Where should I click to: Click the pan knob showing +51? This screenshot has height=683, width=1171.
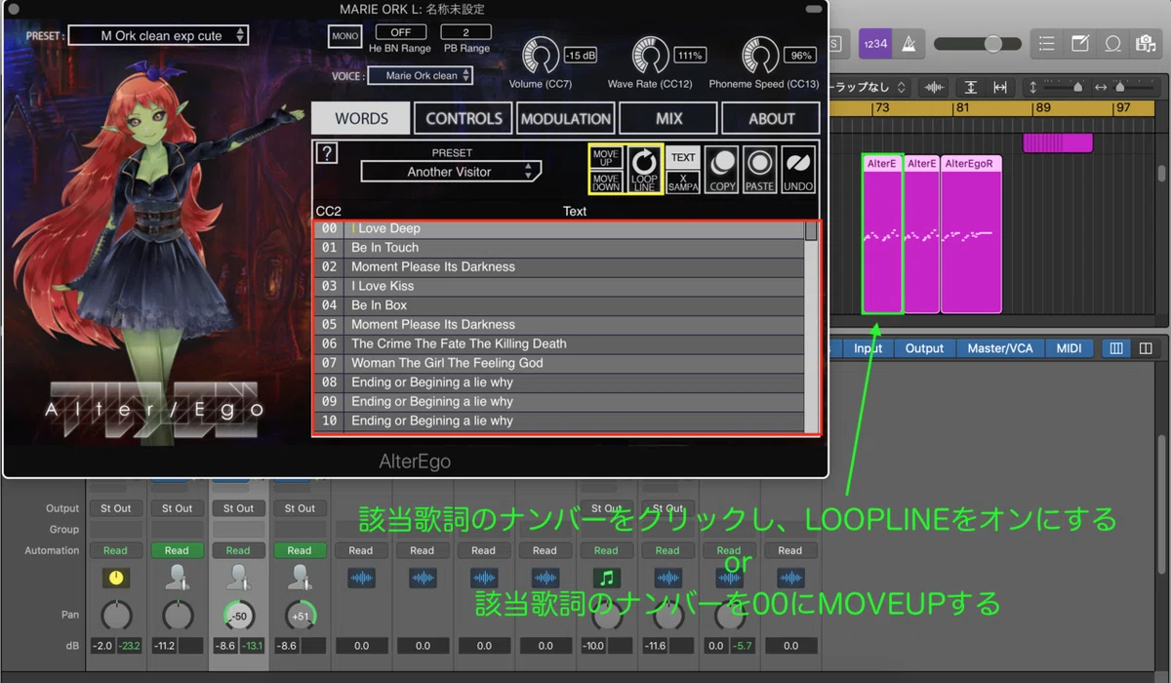(x=300, y=616)
